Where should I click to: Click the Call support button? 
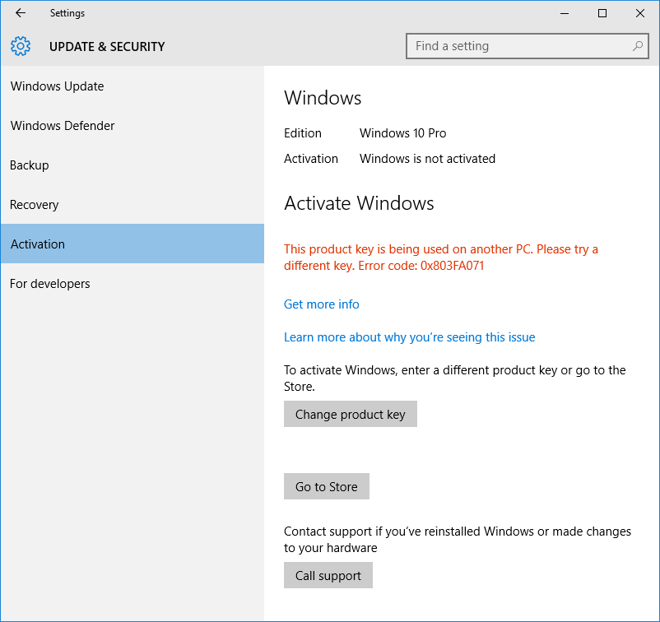click(x=328, y=575)
